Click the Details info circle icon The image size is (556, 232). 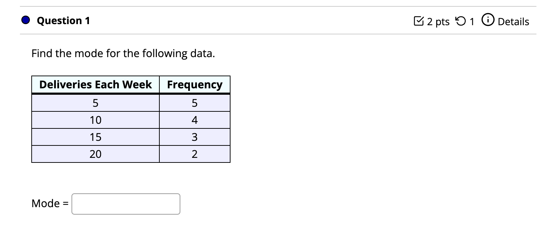click(487, 21)
